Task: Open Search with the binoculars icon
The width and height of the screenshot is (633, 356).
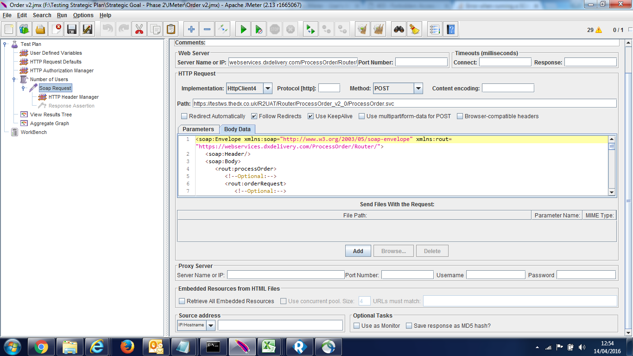Action: [x=399, y=29]
